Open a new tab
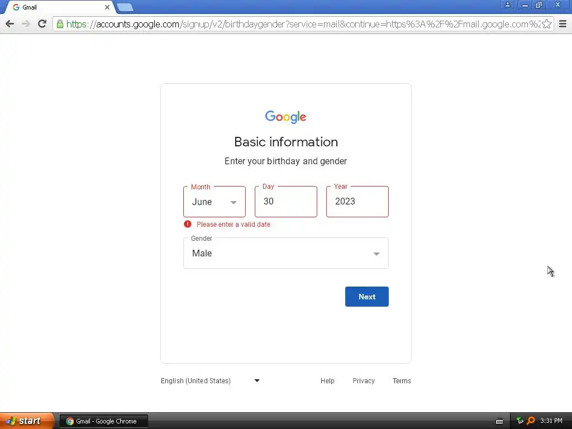This screenshot has height=429, width=572. point(125,7)
